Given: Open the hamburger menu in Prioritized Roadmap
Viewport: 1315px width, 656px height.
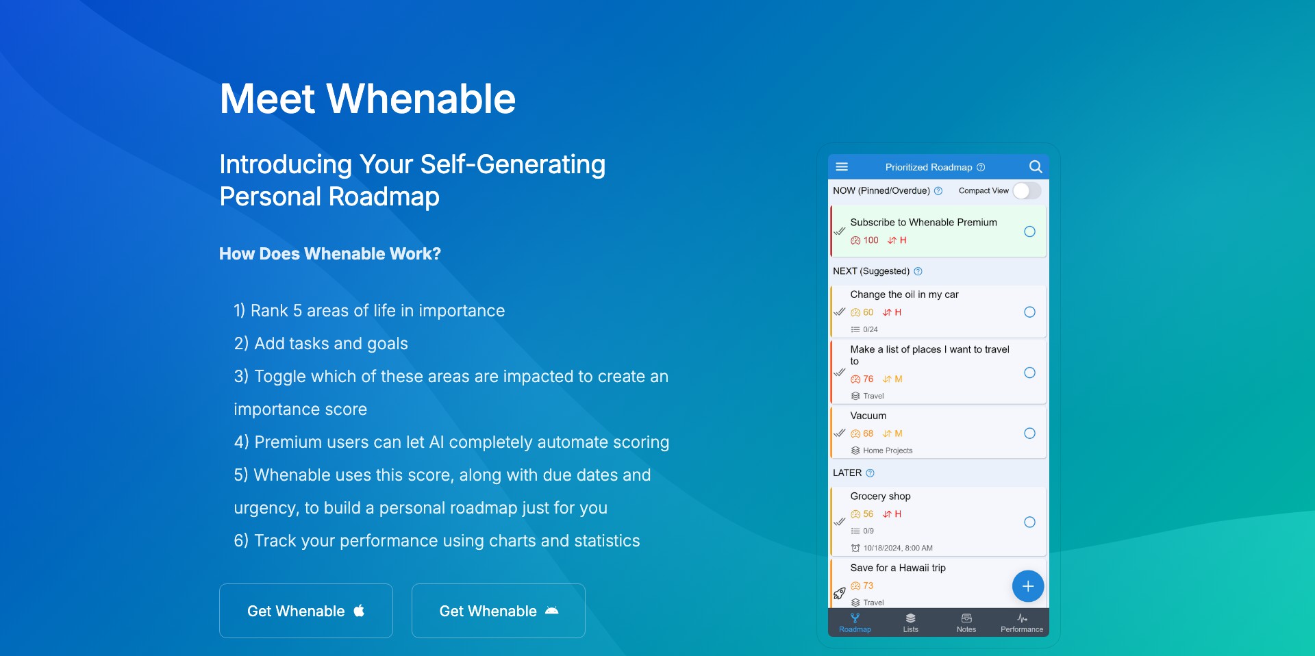Looking at the screenshot, I should [842, 166].
